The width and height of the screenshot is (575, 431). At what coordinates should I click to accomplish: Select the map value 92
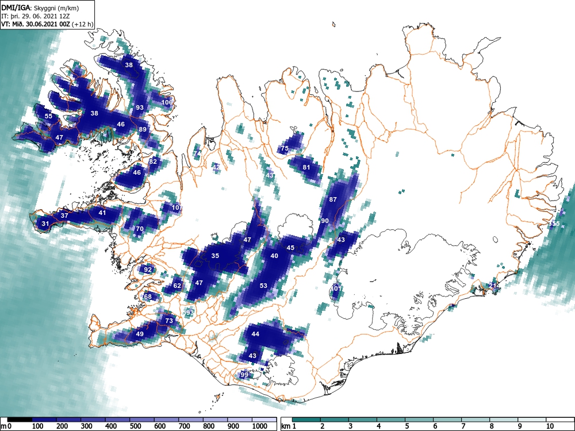coord(148,270)
